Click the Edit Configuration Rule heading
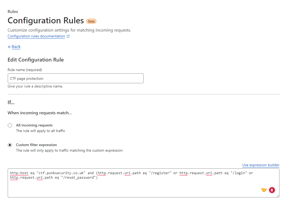The height and width of the screenshot is (202, 289). pyautogui.click(x=36, y=60)
